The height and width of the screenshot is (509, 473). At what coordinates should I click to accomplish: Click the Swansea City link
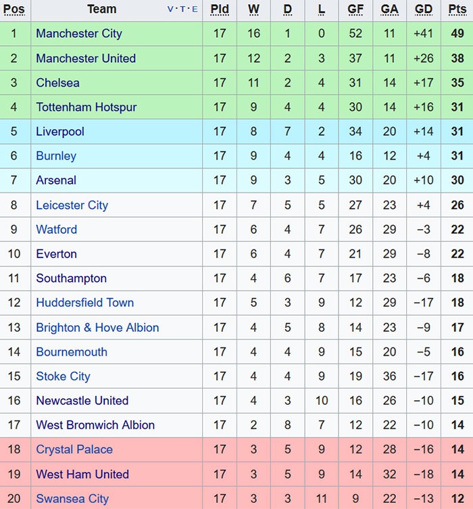[72, 499]
